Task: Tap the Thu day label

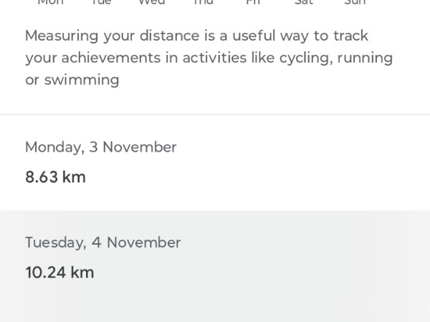Action: 203,2
